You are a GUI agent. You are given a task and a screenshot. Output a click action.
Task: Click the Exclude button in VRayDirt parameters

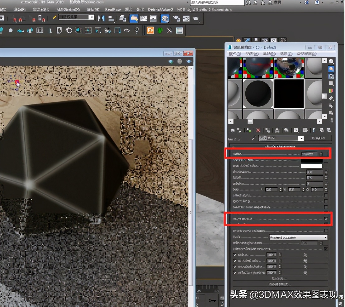[x=280, y=278]
